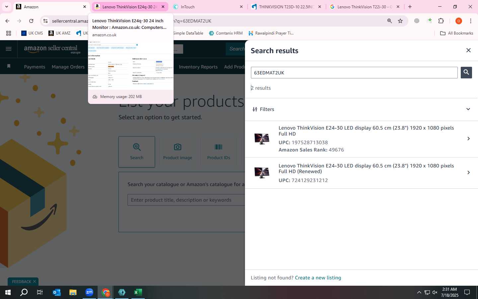
Task: Focus the 63EDMAT2UK search field
Action: tap(354, 72)
